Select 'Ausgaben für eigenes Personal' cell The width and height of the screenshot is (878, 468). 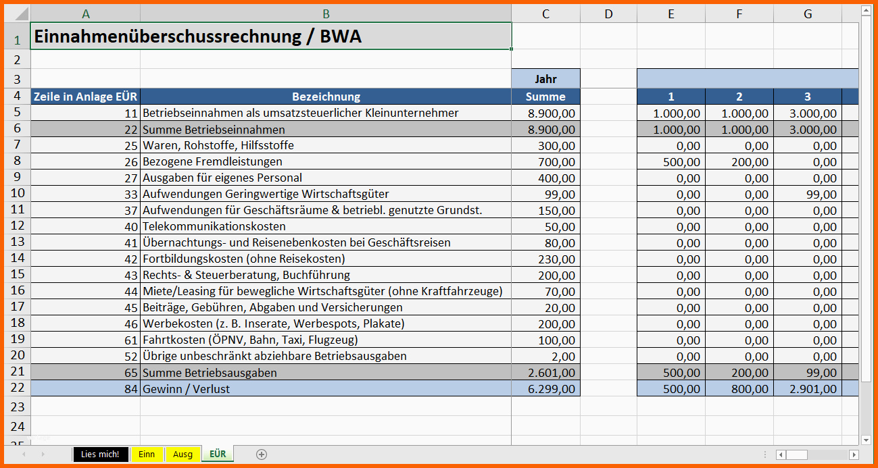tap(326, 178)
